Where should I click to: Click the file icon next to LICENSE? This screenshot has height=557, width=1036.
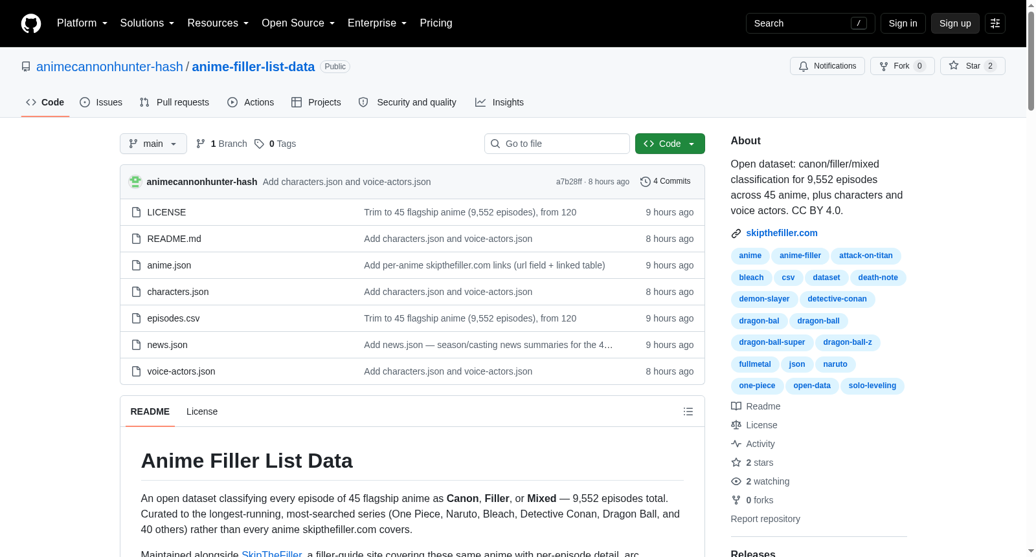click(136, 212)
